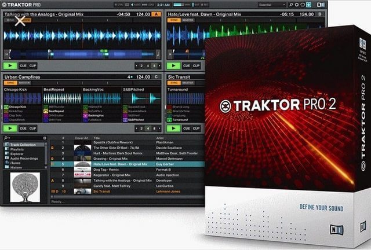
Task: Toggle MASTER on Deck B
Action: [x=188, y=20]
